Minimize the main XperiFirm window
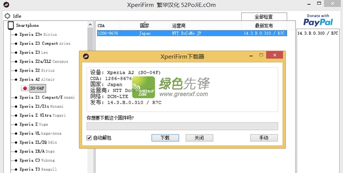 (x=309, y=4)
